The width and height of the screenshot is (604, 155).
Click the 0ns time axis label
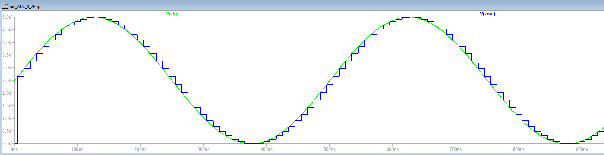click(x=14, y=150)
